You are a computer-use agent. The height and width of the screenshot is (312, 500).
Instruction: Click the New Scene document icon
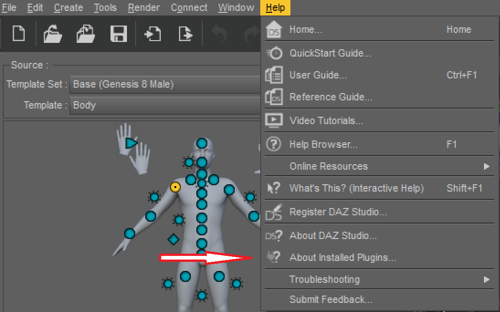pos(19,33)
